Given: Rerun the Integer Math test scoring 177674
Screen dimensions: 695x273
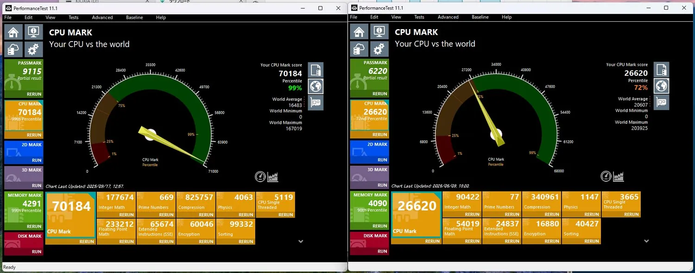Looking at the screenshot, I should click(126, 215).
